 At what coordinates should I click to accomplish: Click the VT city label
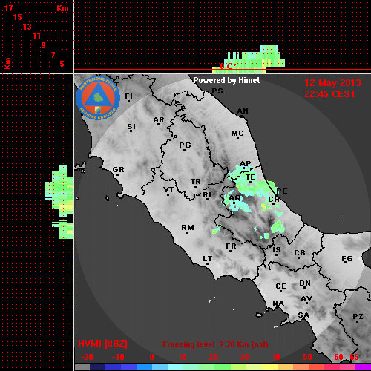point(168,190)
